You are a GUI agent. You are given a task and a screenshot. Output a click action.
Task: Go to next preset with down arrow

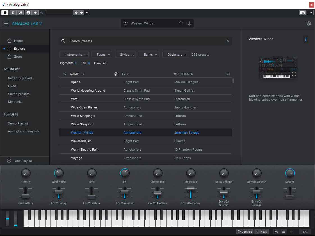click(190, 23)
